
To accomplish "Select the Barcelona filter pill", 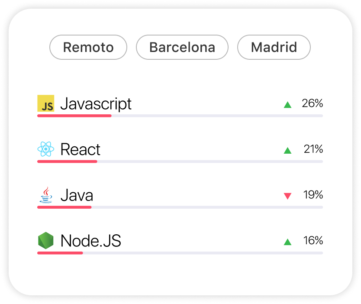I will point(182,47).
